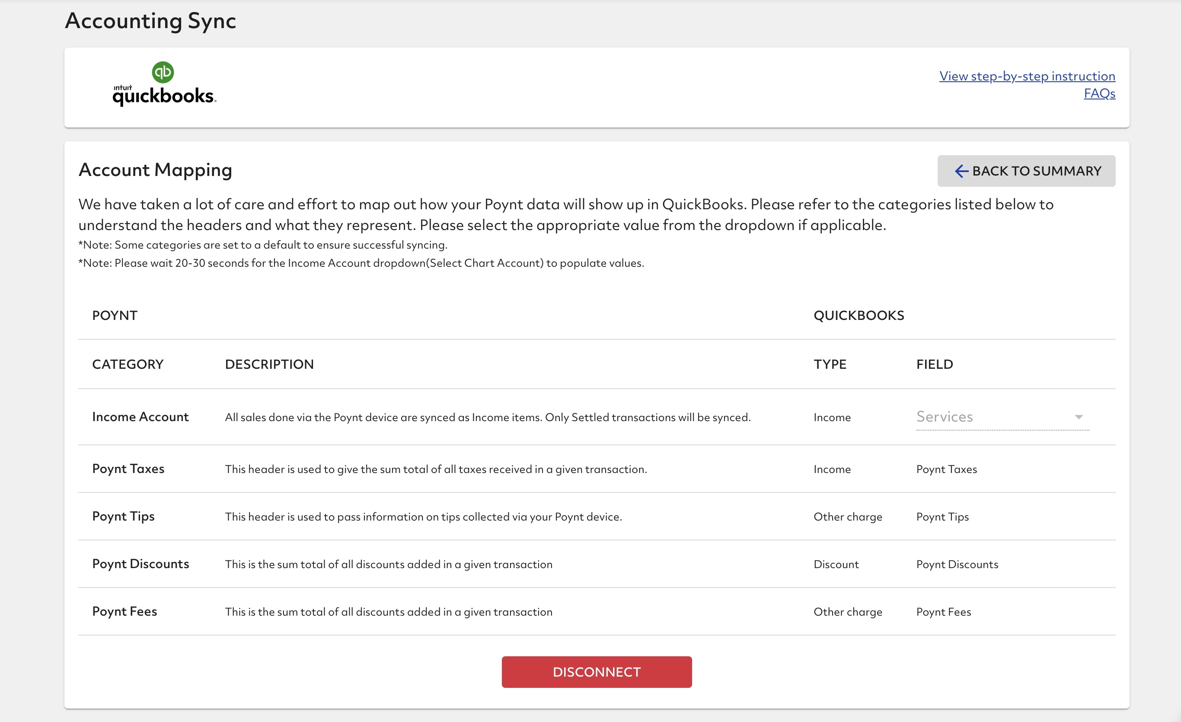Click the Poynt Fees row description text
The width and height of the screenshot is (1181, 722).
coord(388,612)
